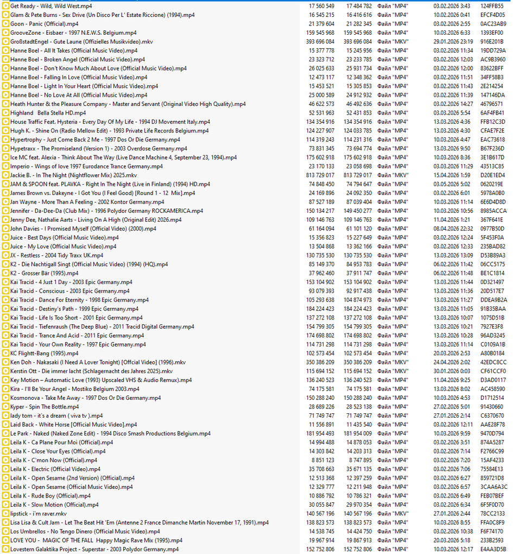
Task: Select file Get Ready - Wild, Wild West.mp4
Action: point(51,6)
